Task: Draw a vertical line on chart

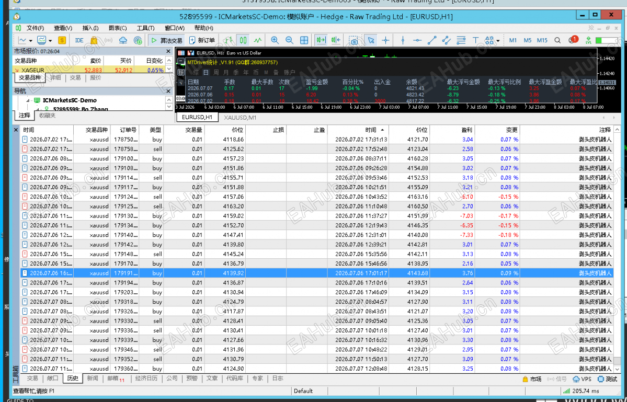Action: click(403, 40)
